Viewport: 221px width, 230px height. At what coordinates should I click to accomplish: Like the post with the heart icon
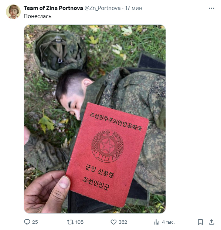pos(113,222)
